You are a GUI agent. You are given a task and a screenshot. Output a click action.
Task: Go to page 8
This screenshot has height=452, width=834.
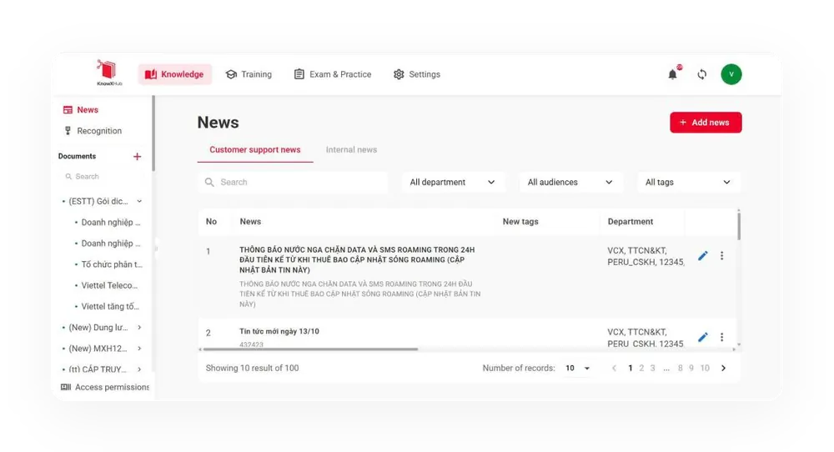click(x=681, y=368)
